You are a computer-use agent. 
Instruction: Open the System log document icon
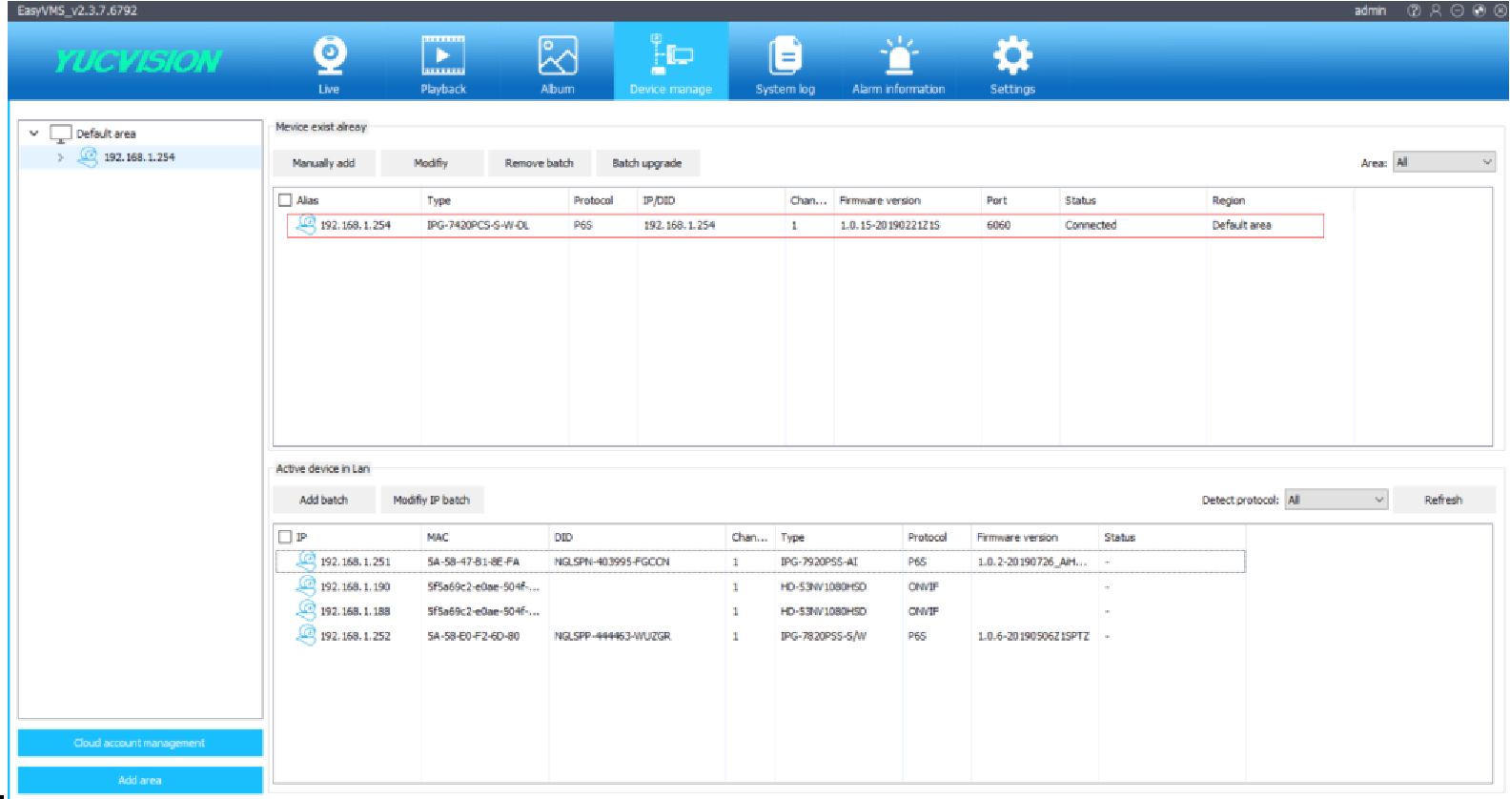(x=785, y=56)
